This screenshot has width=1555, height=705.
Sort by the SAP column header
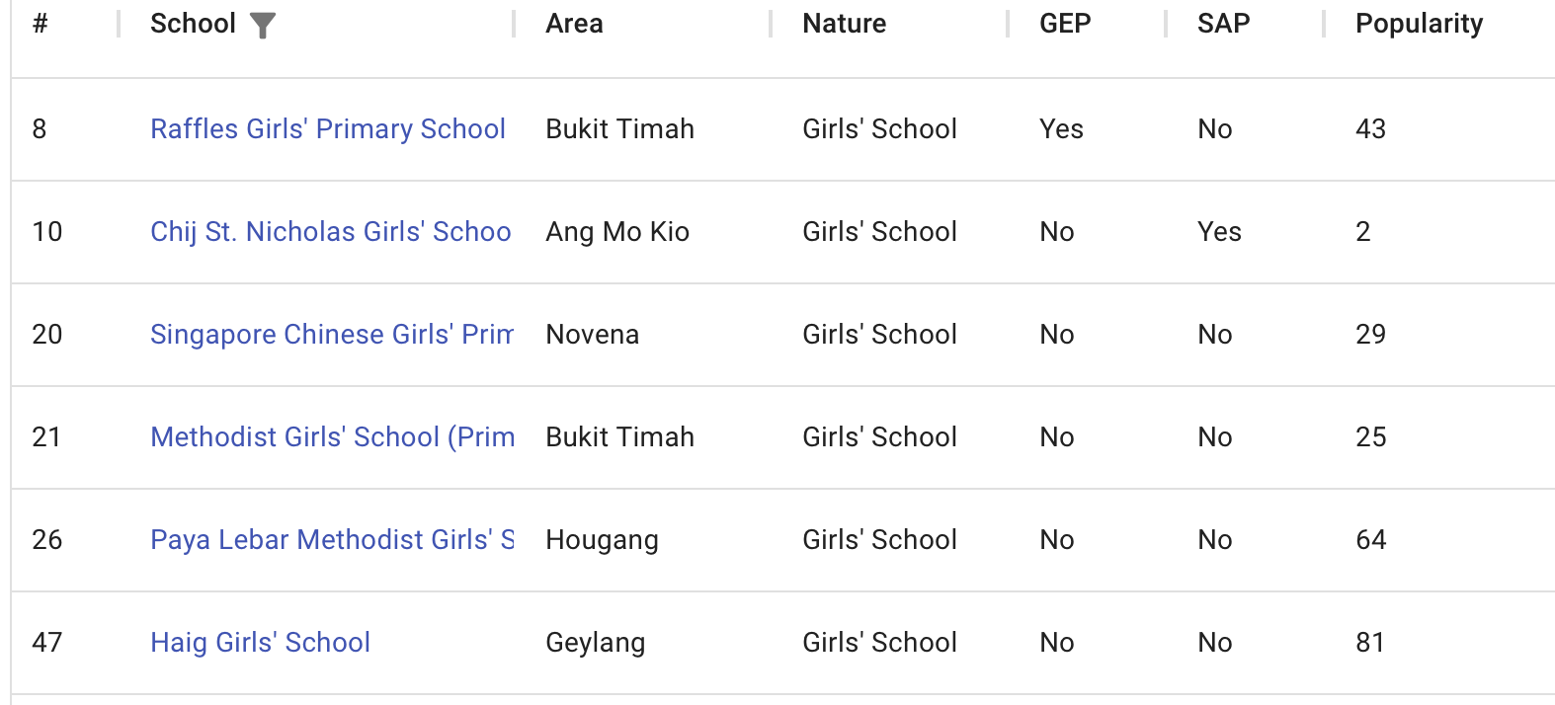1223,24
